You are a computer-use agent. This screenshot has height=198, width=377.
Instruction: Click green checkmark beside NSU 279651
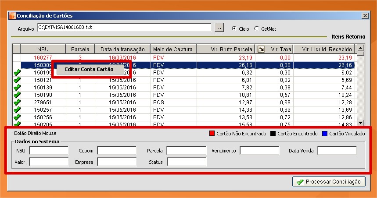[17, 103]
